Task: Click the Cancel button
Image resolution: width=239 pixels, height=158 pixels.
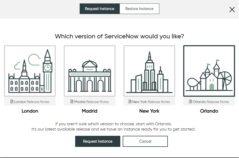Action: tap(145, 141)
